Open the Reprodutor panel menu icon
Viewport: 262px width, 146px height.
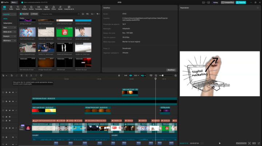pyautogui.click(x=258, y=8)
